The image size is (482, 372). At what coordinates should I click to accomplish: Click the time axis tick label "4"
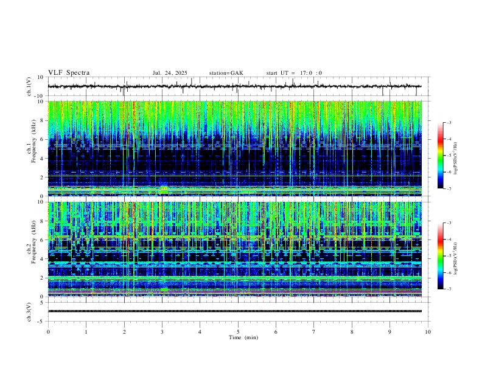pyautogui.click(x=200, y=332)
